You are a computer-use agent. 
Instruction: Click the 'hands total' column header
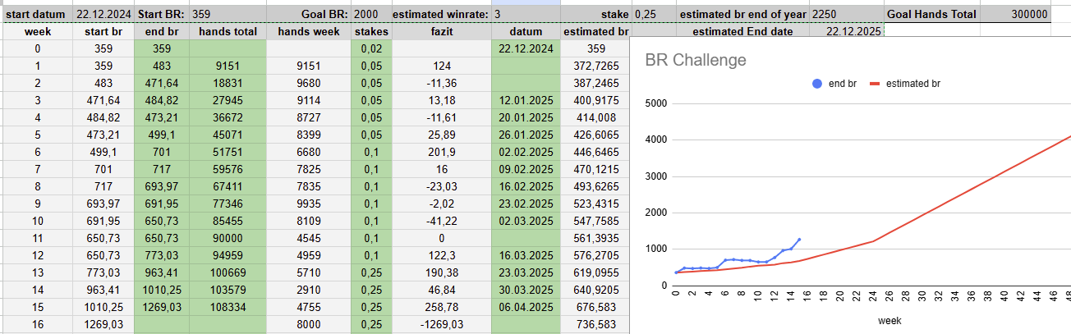click(228, 31)
